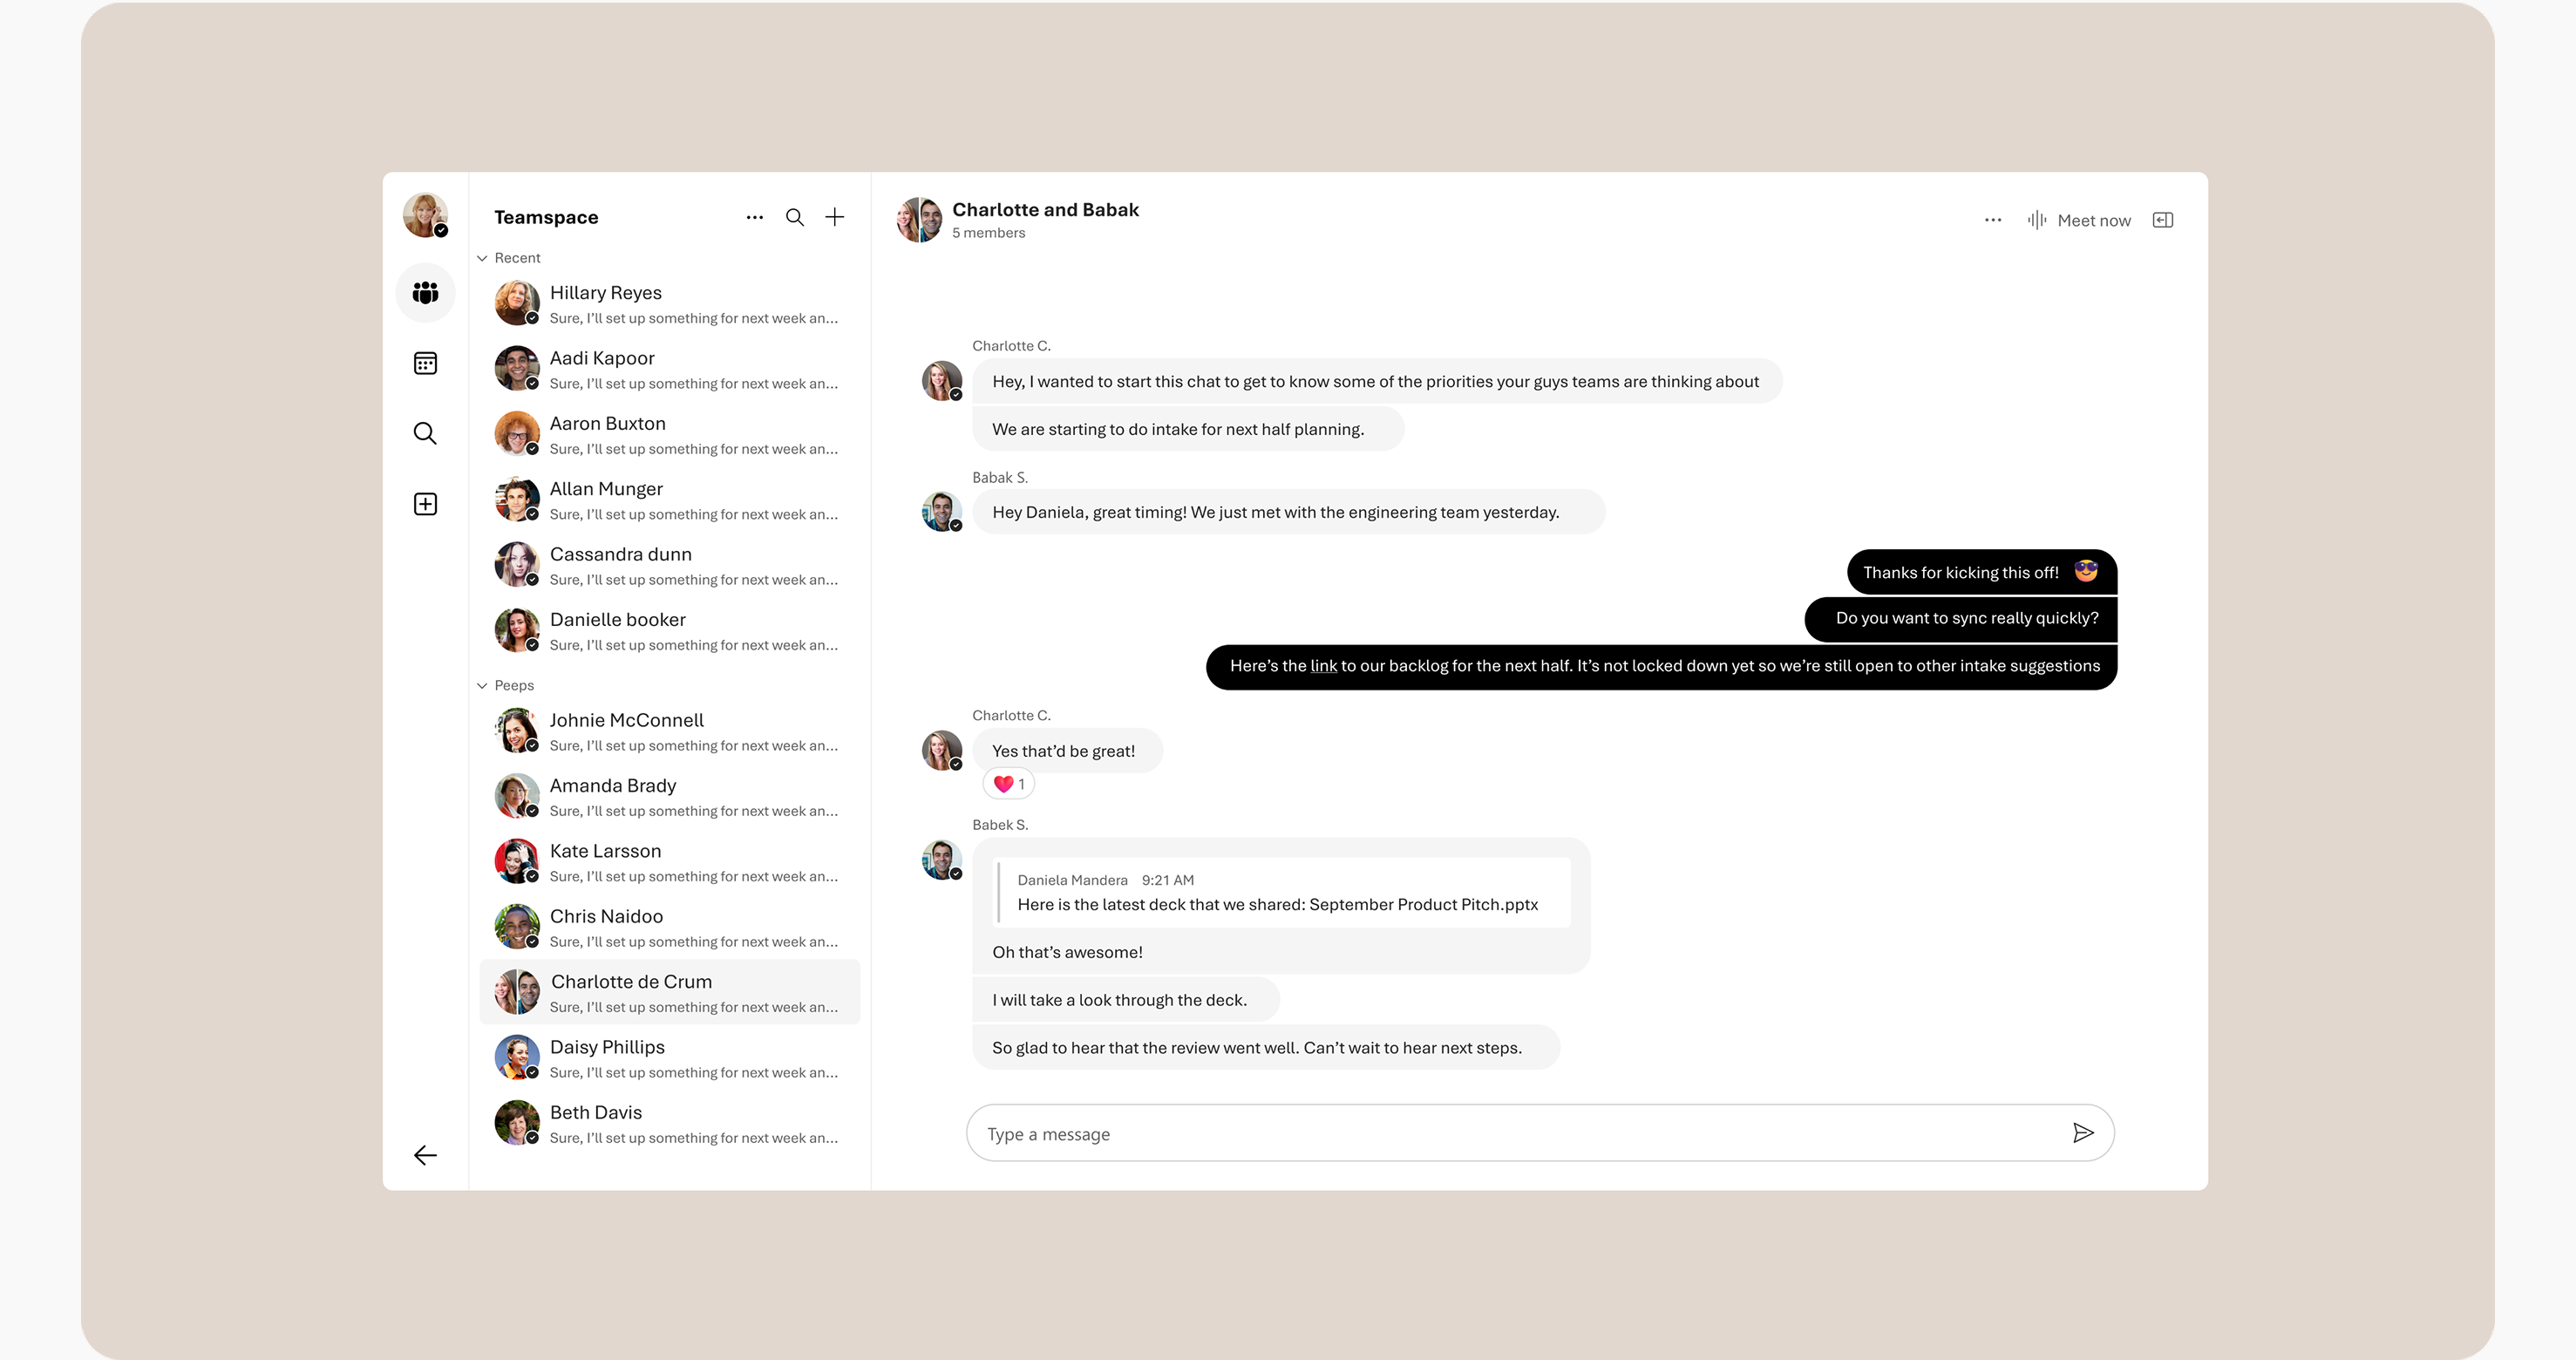Viewport: 2576px width, 1360px height.
Task: Open Teamspace more options ellipsis
Action: (x=754, y=217)
